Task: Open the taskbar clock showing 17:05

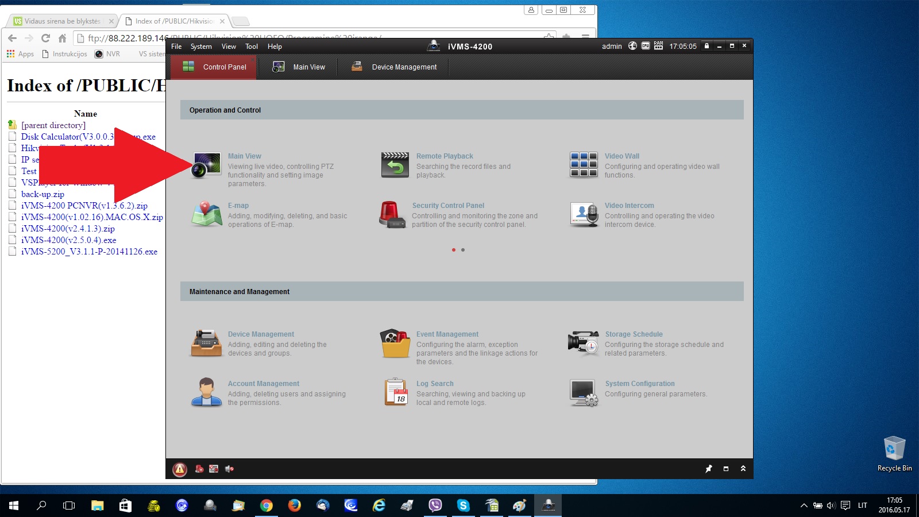Action: tap(894, 506)
